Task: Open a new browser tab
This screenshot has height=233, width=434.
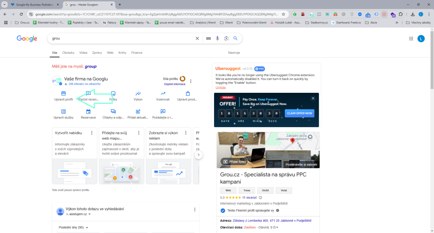Action: pyautogui.click(x=120, y=4)
